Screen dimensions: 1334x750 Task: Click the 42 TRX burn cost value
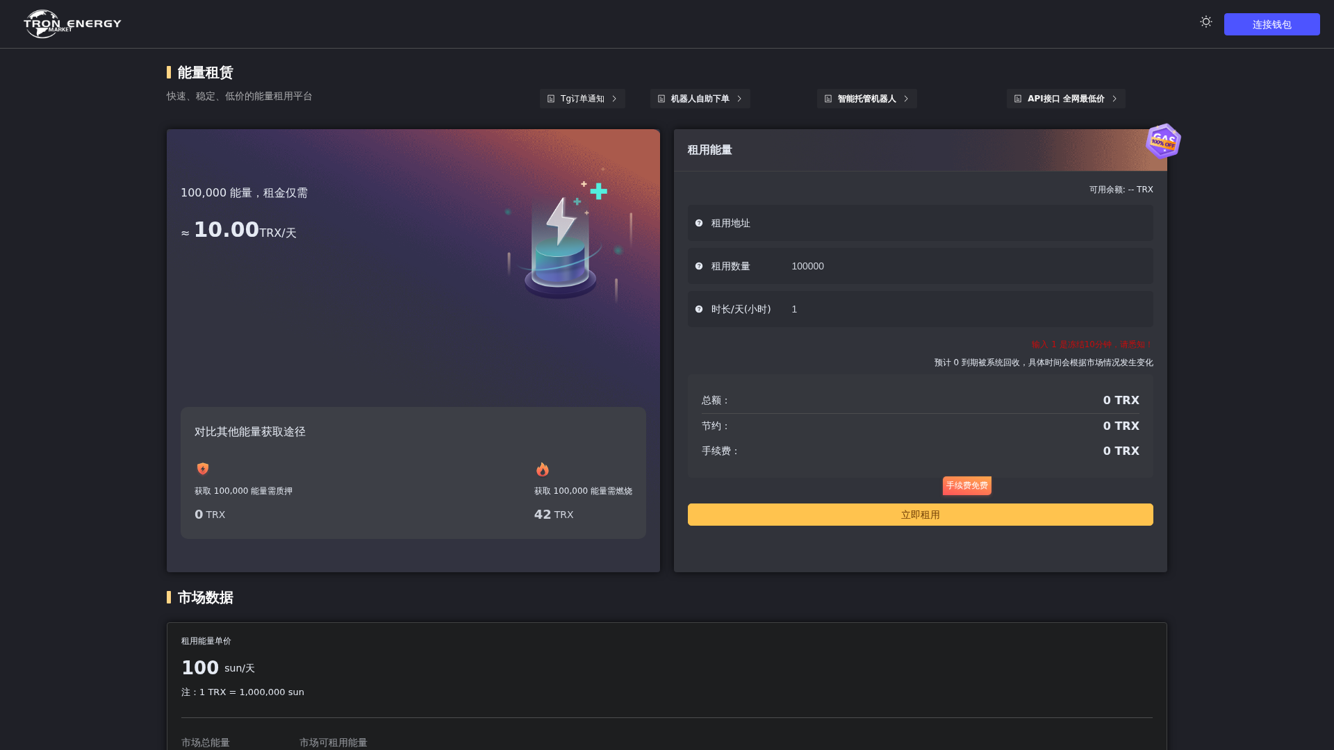pos(554,515)
